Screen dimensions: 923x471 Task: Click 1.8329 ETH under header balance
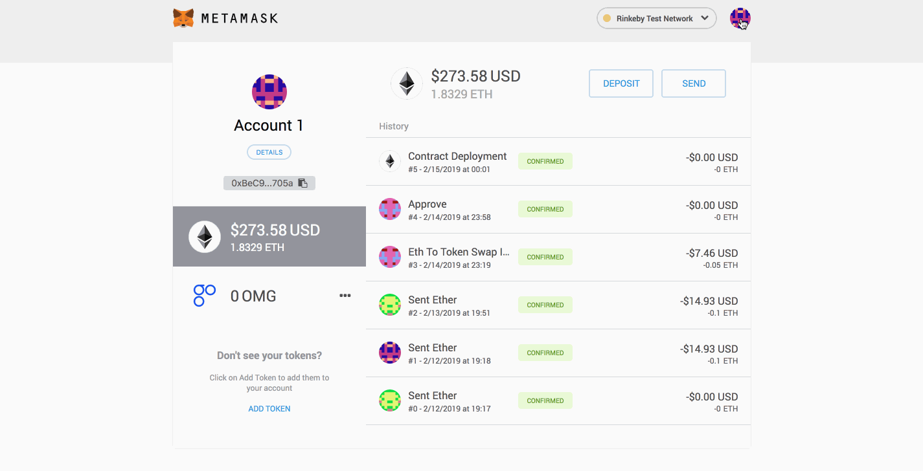pyautogui.click(x=462, y=94)
